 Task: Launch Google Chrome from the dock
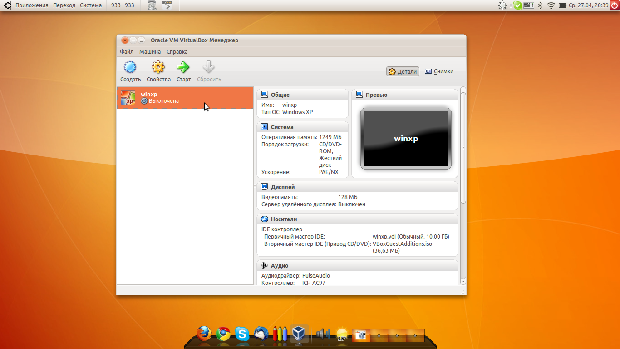223,334
